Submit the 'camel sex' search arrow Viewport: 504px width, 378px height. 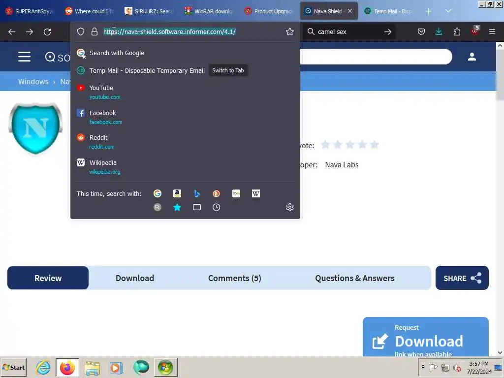[388, 31]
